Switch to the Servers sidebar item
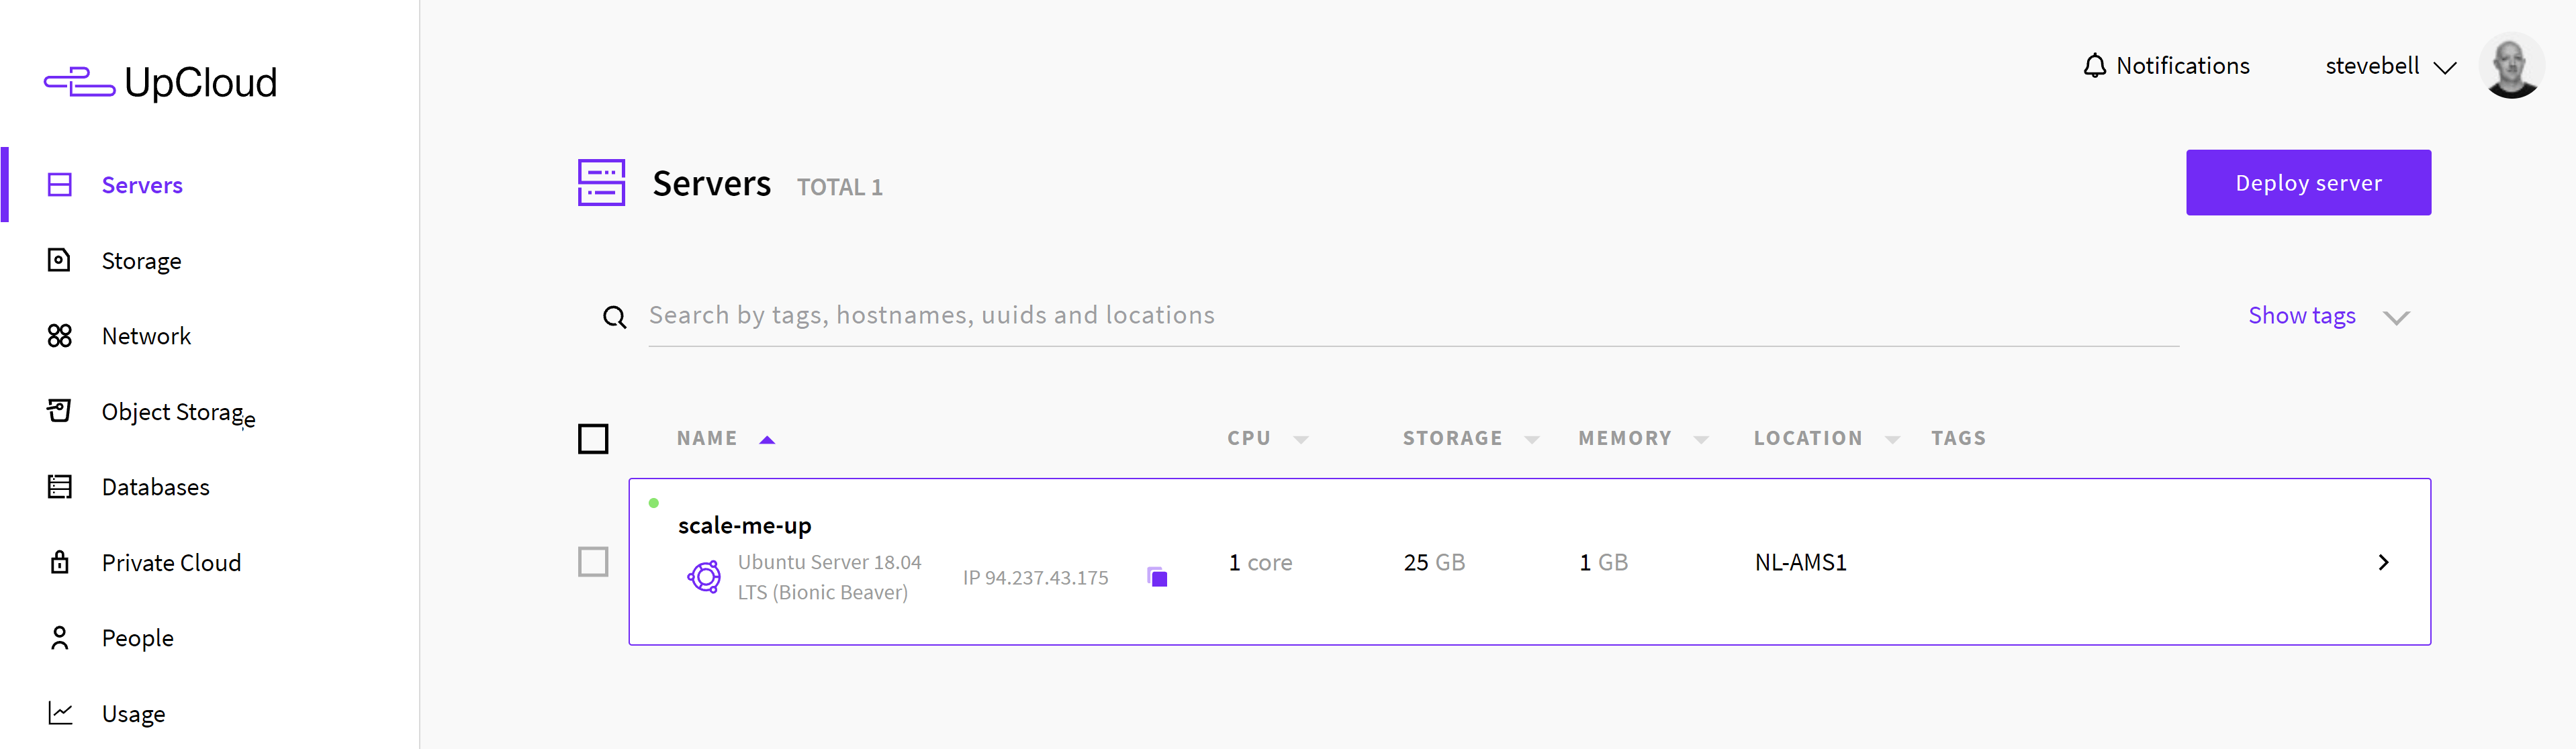This screenshot has width=2576, height=749. tap(142, 185)
